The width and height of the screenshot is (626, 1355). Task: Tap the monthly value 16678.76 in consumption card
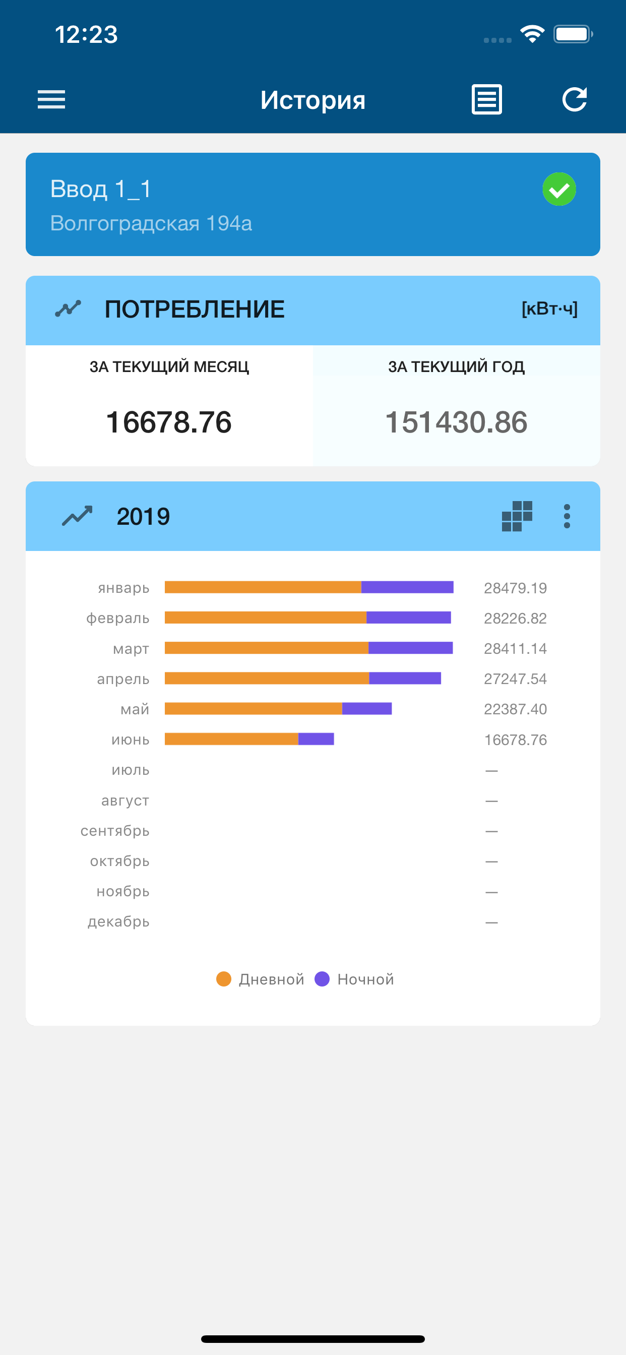169,422
